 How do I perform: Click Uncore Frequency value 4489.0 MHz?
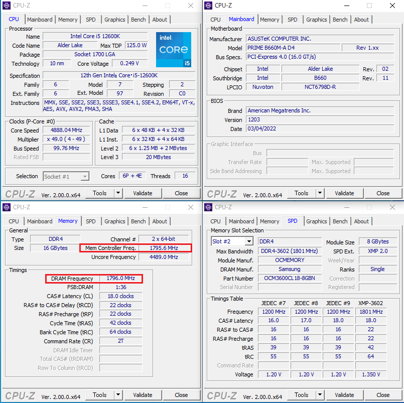164,257
